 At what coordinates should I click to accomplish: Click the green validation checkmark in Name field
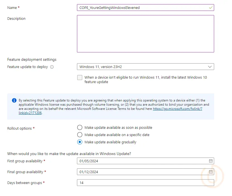coord(211,8)
